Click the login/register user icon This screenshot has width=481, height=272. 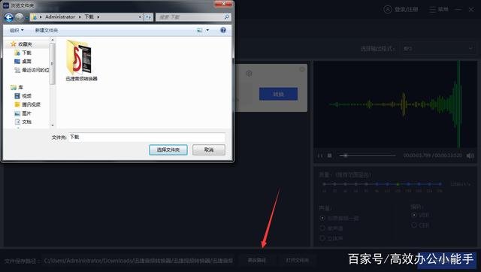388,10
